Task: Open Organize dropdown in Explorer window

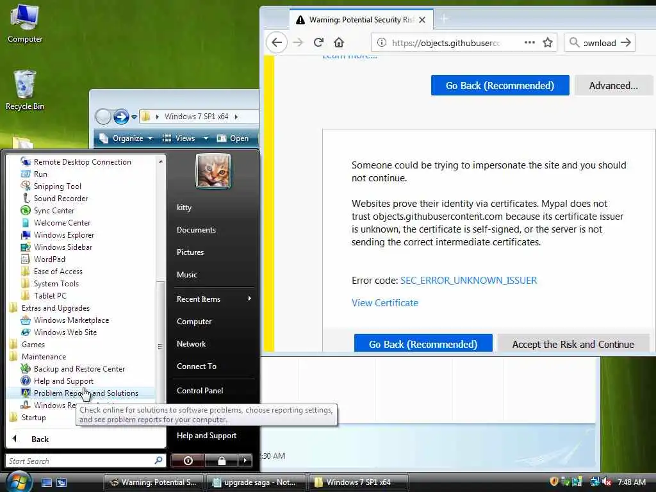Action: click(126, 138)
